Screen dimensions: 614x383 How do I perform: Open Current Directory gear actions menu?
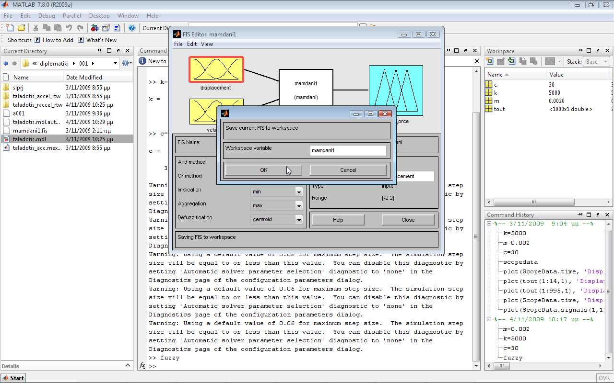click(x=127, y=63)
